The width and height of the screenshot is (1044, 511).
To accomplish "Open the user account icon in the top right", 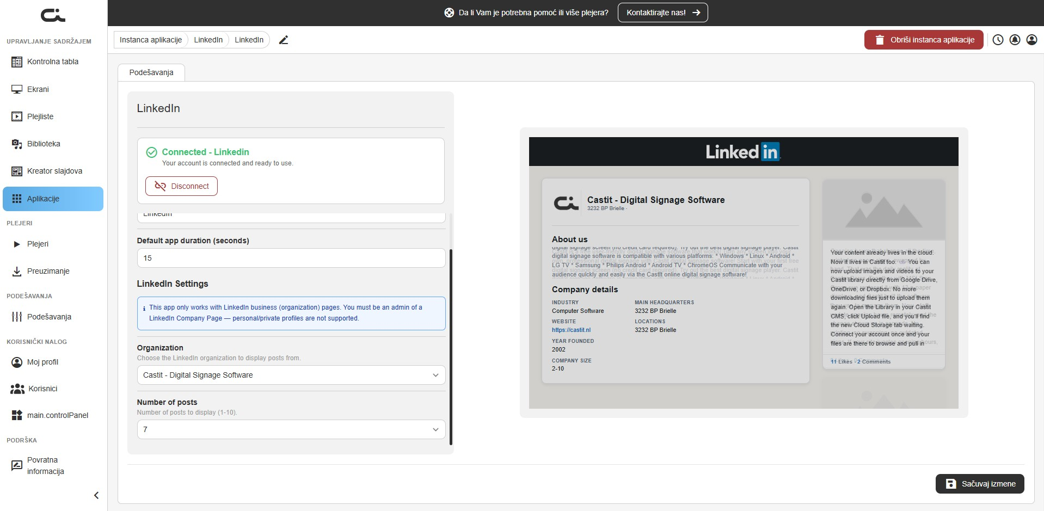I will click(x=1031, y=40).
